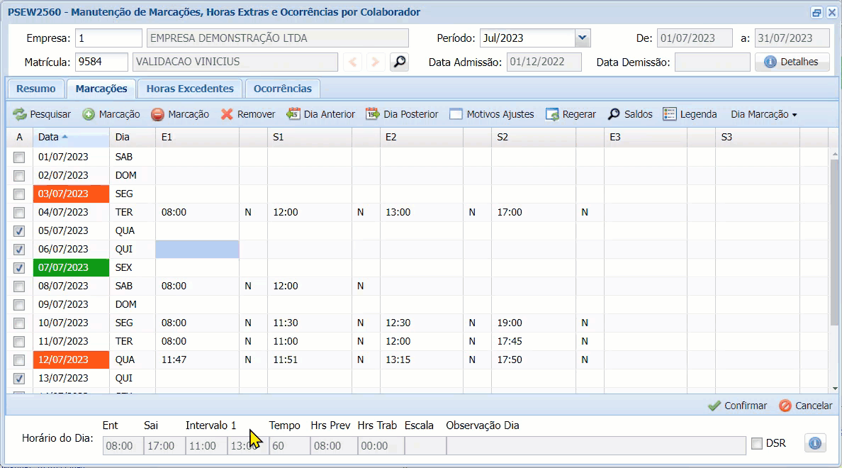The height and width of the screenshot is (468, 842).
Task: Expand the Período dropdown
Action: (x=582, y=38)
